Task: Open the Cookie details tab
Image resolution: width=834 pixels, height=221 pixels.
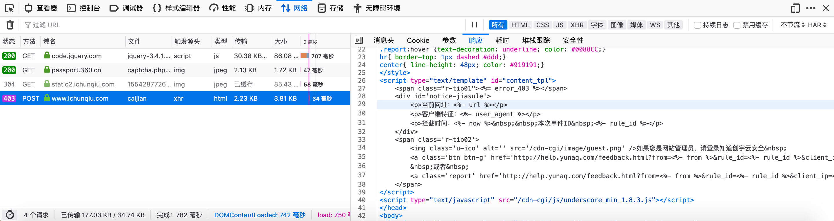Action: point(418,40)
